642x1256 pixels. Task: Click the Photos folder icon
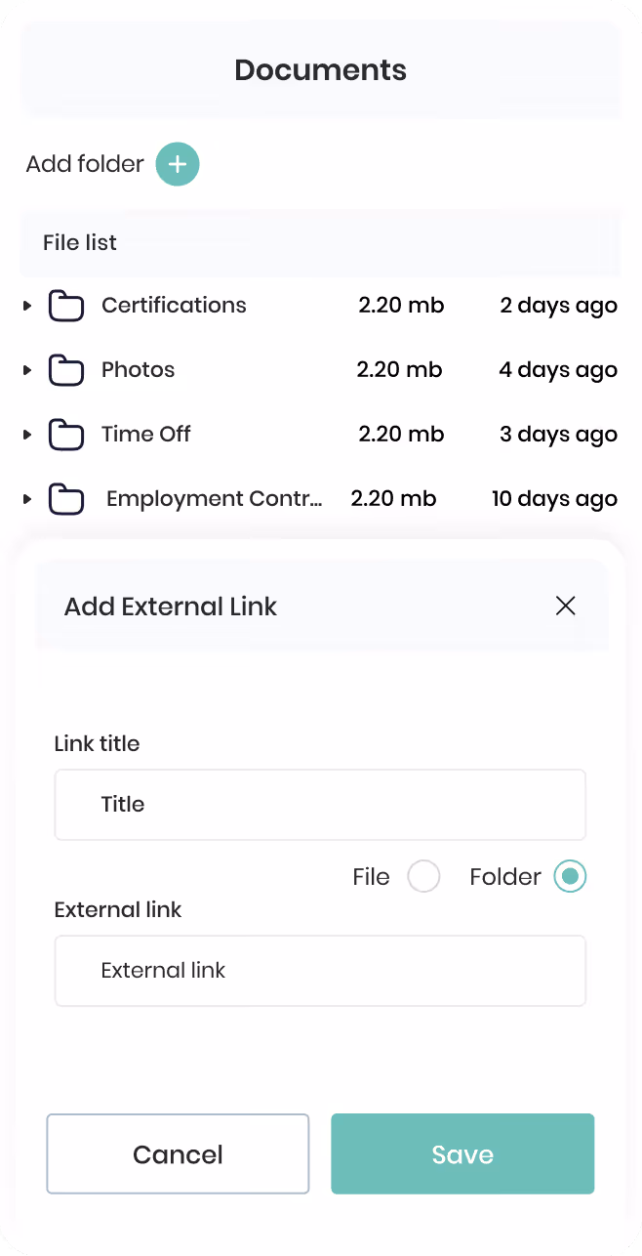[x=66, y=370]
